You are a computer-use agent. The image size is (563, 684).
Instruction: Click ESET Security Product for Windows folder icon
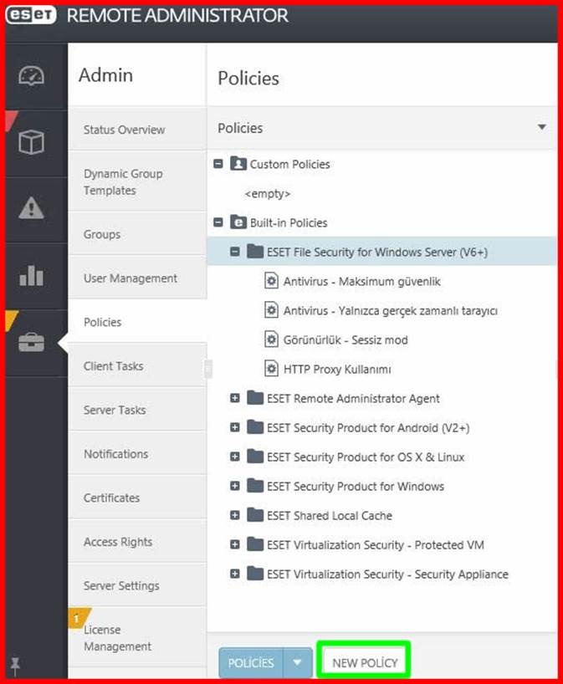click(255, 486)
